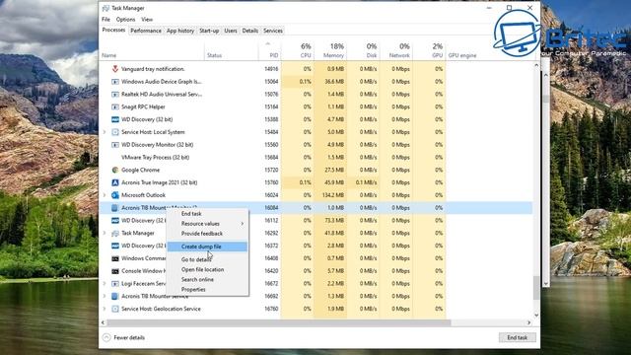Click the Console Window Host icon

click(x=115, y=271)
